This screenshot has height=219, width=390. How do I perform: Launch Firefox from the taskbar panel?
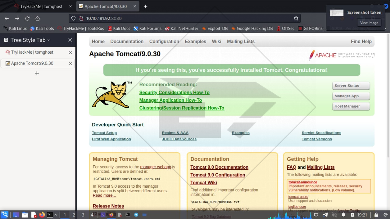pos(42,215)
